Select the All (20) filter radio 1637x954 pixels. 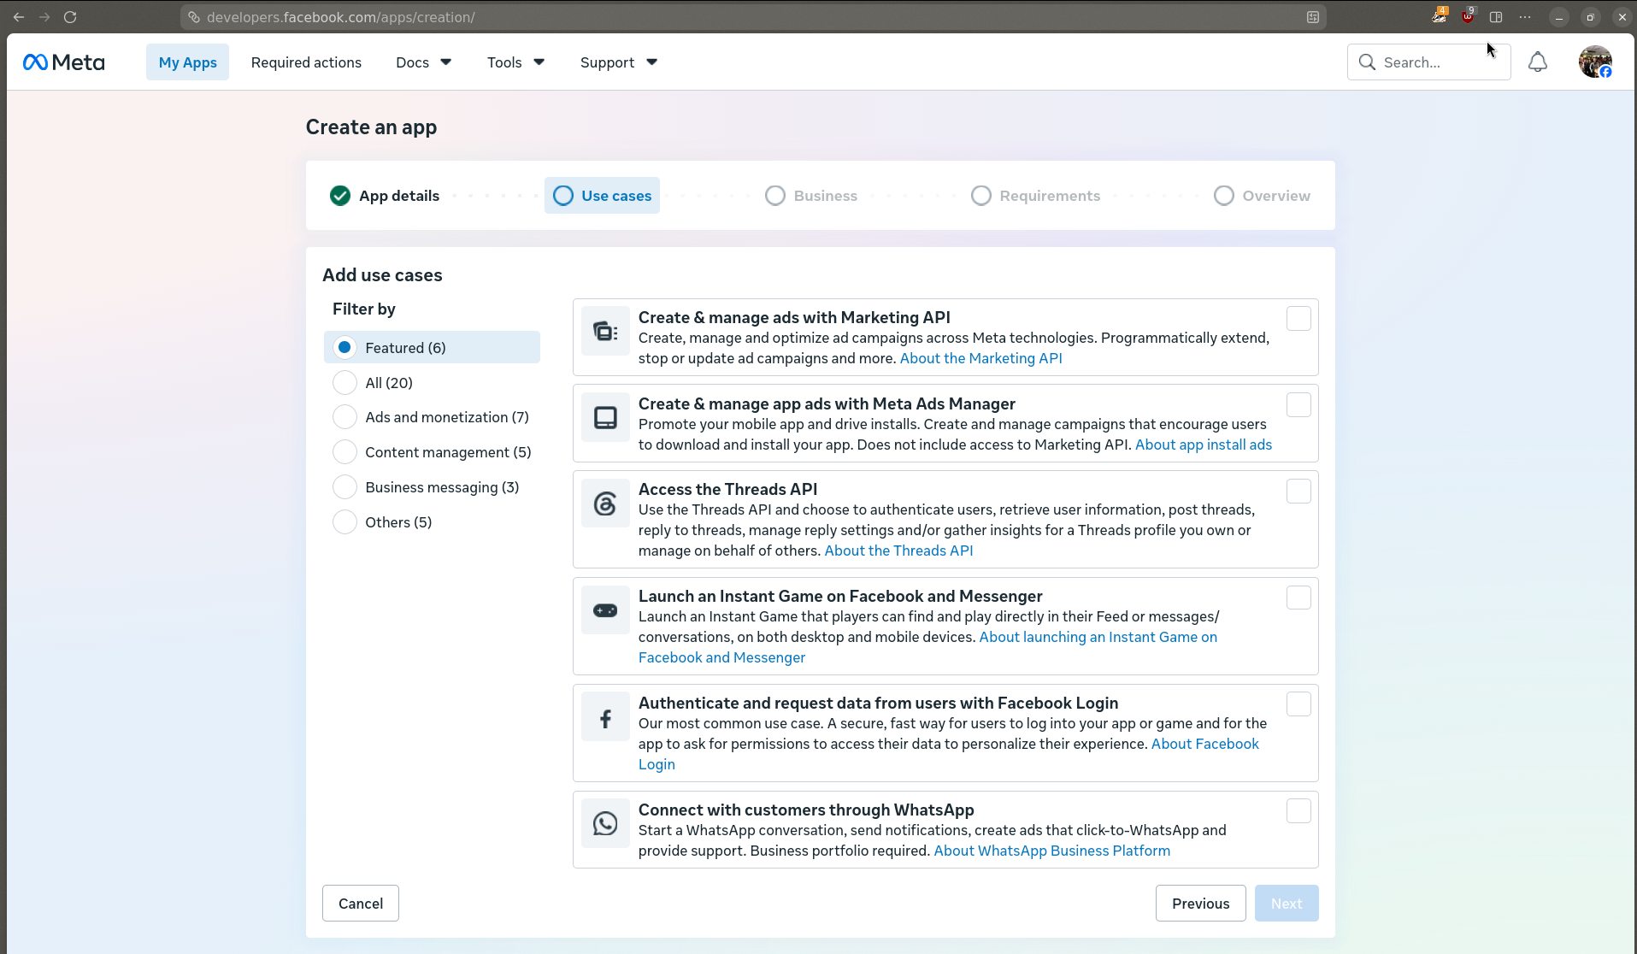point(344,382)
